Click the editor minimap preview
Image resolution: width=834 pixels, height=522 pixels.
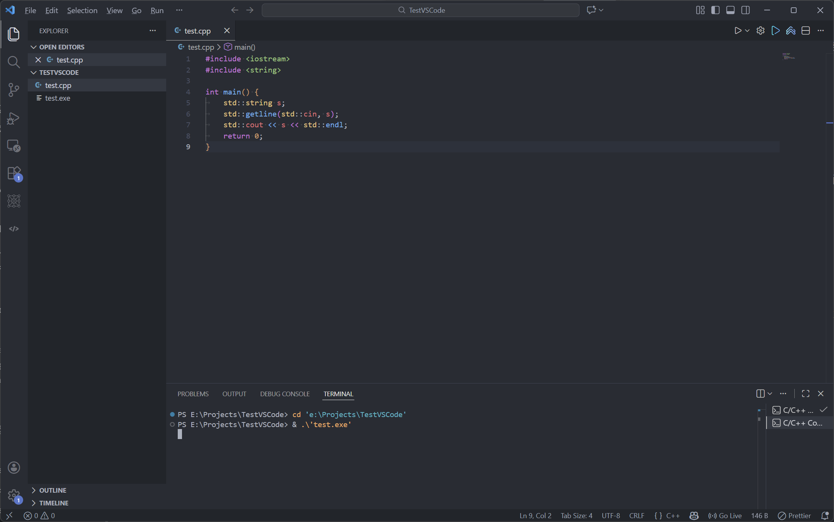[x=789, y=57]
